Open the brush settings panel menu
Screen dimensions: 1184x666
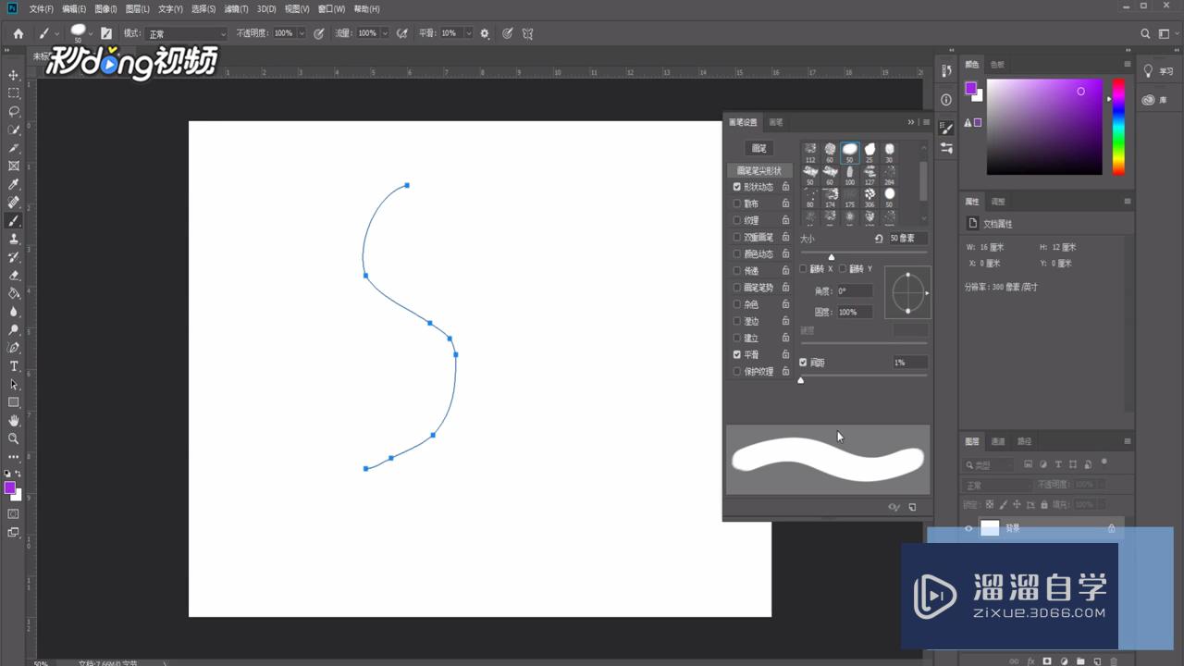926,122
